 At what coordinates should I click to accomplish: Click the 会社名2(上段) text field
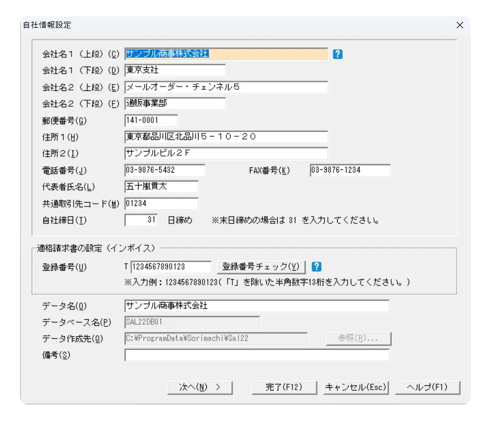point(226,87)
